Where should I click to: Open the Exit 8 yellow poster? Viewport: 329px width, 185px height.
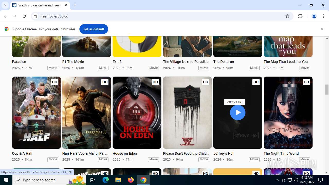137,47
